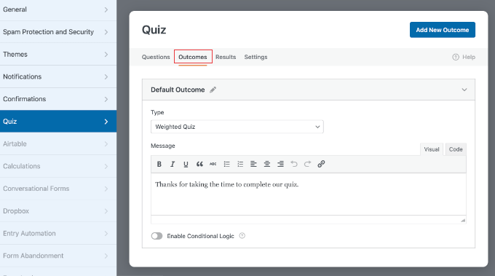Apply italic formatting in message editor
The width and height of the screenshot is (495, 276).
coord(173,164)
